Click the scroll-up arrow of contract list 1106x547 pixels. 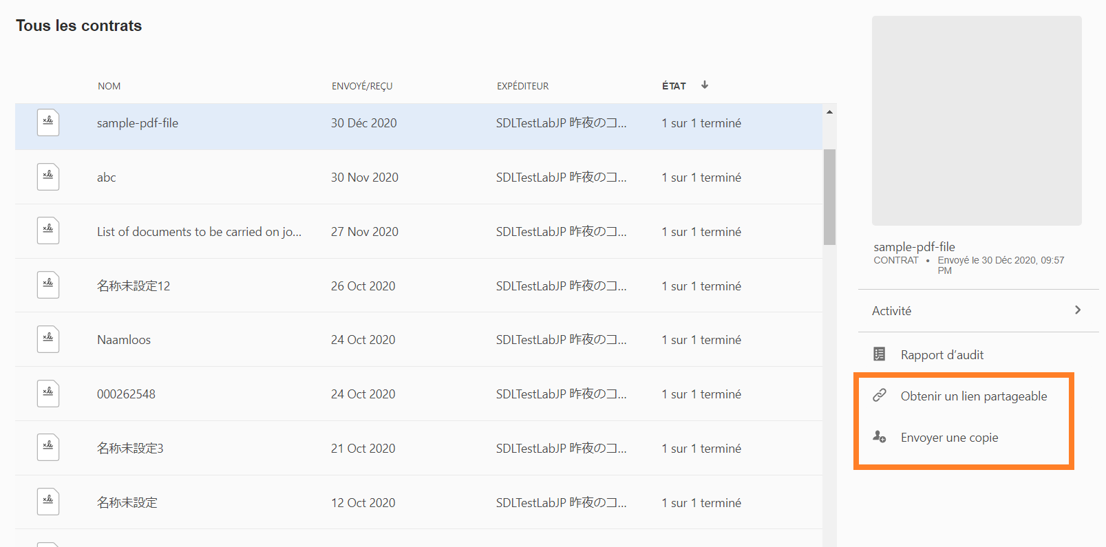(x=830, y=111)
